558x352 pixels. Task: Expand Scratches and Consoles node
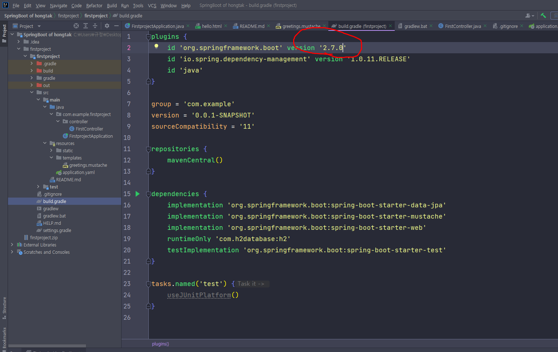coord(12,252)
